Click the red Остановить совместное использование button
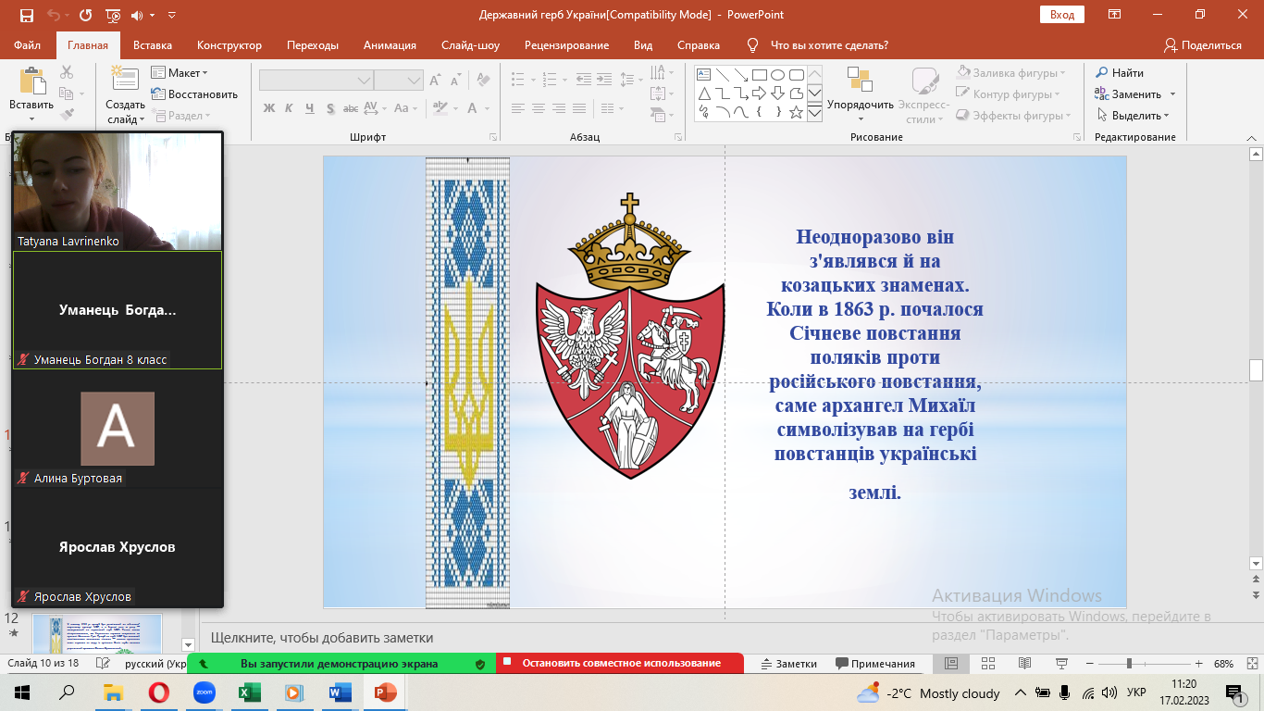This screenshot has width=1264, height=711. pos(620,664)
